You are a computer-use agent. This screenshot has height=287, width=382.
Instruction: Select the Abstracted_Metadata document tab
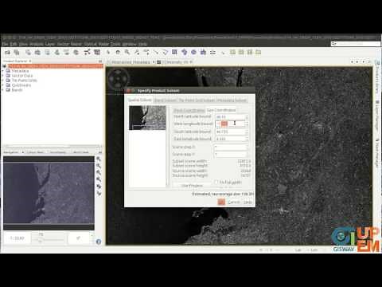(x=129, y=62)
